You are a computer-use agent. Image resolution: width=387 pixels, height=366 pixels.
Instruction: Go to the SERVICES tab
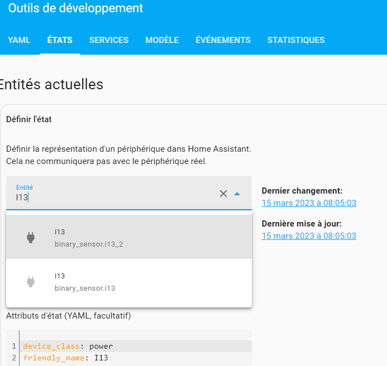click(x=109, y=40)
